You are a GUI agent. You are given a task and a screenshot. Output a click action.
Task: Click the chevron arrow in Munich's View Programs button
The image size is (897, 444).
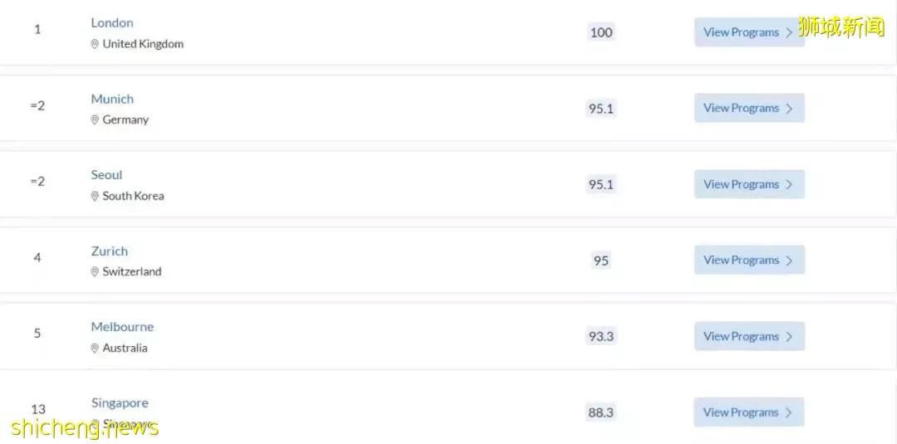pyautogui.click(x=790, y=109)
